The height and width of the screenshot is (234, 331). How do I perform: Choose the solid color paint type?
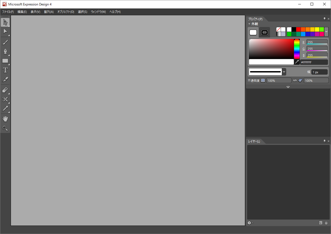(x=283, y=29)
